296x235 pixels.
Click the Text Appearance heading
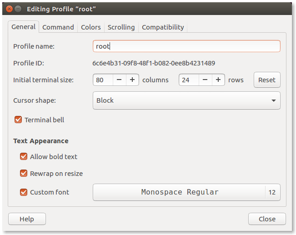pos(41,141)
